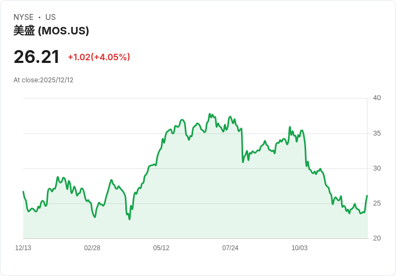Click the 25 price axis label

pyautogui.click(x=377, y=203)
